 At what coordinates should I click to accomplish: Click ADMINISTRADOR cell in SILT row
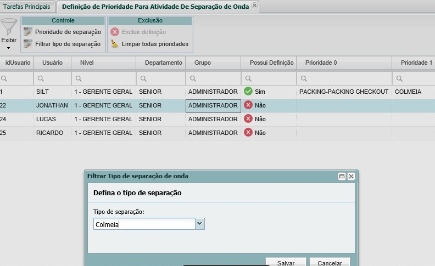point(213,92)
